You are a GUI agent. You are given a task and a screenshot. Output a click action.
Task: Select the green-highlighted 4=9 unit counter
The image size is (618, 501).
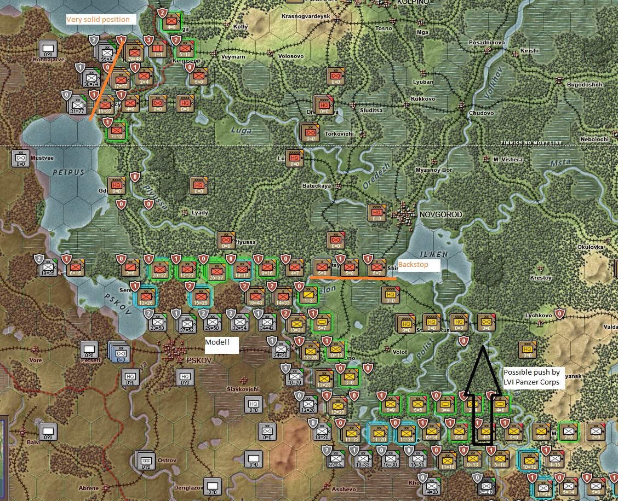tap(171, 22)
